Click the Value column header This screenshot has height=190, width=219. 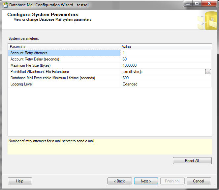pos(166,47)
